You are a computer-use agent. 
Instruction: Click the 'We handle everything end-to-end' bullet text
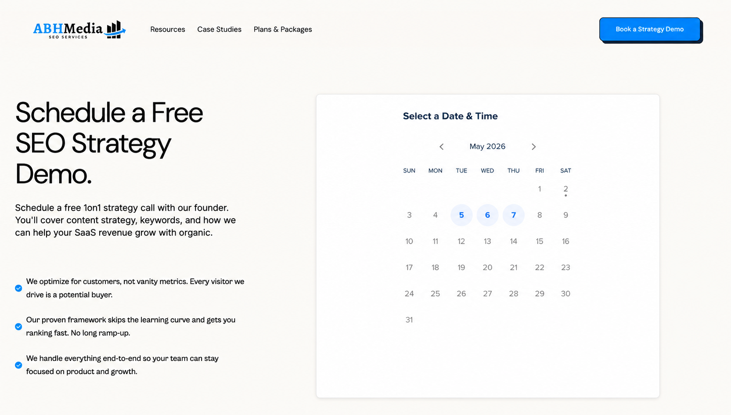point(122,365)
